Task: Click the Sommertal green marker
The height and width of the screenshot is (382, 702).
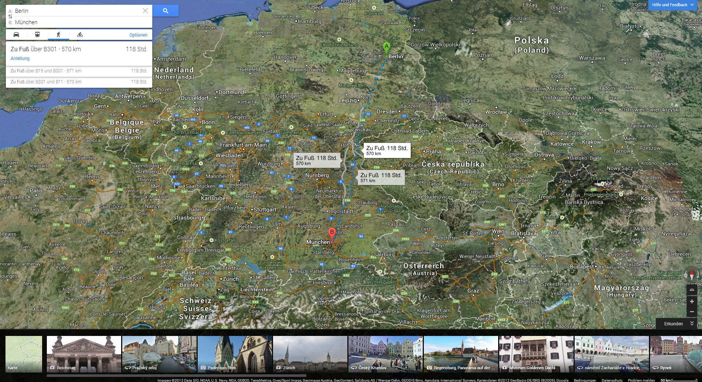Action: pyautogui.click(x=291, y=127)
